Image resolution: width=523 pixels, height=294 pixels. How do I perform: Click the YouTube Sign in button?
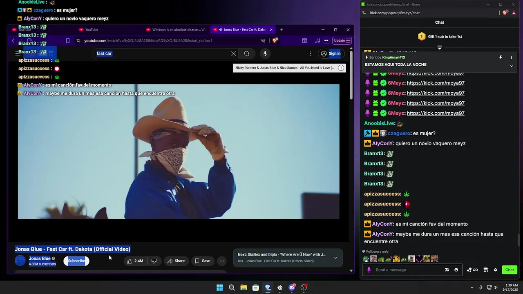(x=331, y=53)
